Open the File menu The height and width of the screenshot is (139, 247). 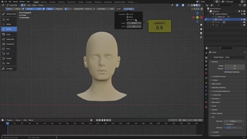tap(6, 2)
